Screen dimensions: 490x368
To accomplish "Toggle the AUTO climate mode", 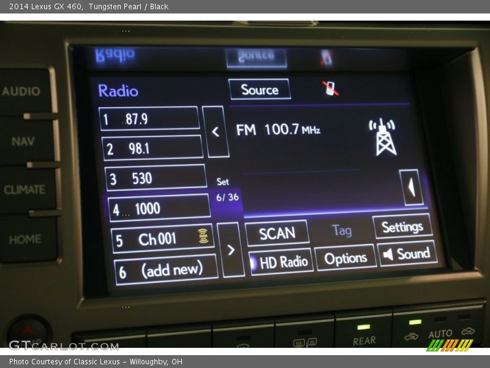I will click(x=439, y=330).
